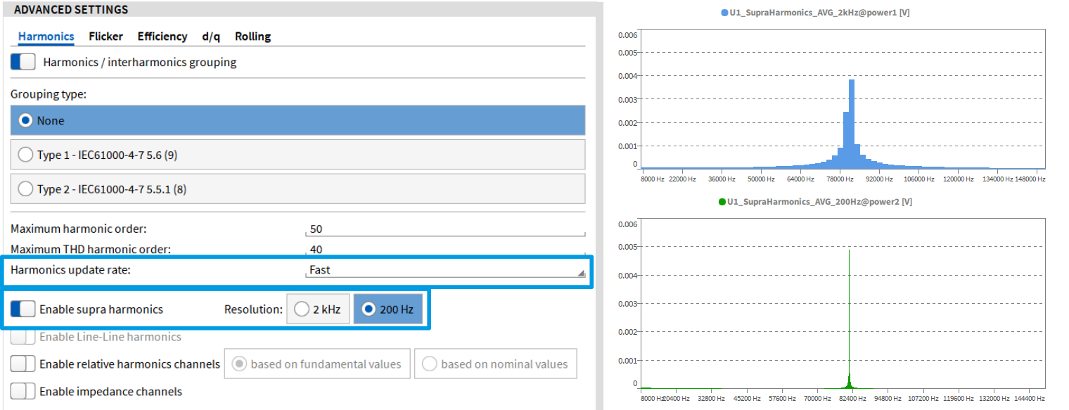This screenshot has height=410, width=1069.
Task: Choose Type 1 - IEC61000-4-7 5.6 grouping
Action: click(x=26, y=155)
